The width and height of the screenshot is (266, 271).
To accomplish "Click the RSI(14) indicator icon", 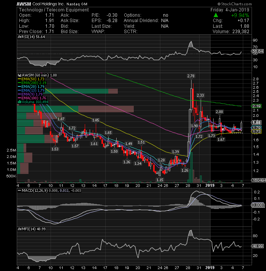I will pos(19,37).
